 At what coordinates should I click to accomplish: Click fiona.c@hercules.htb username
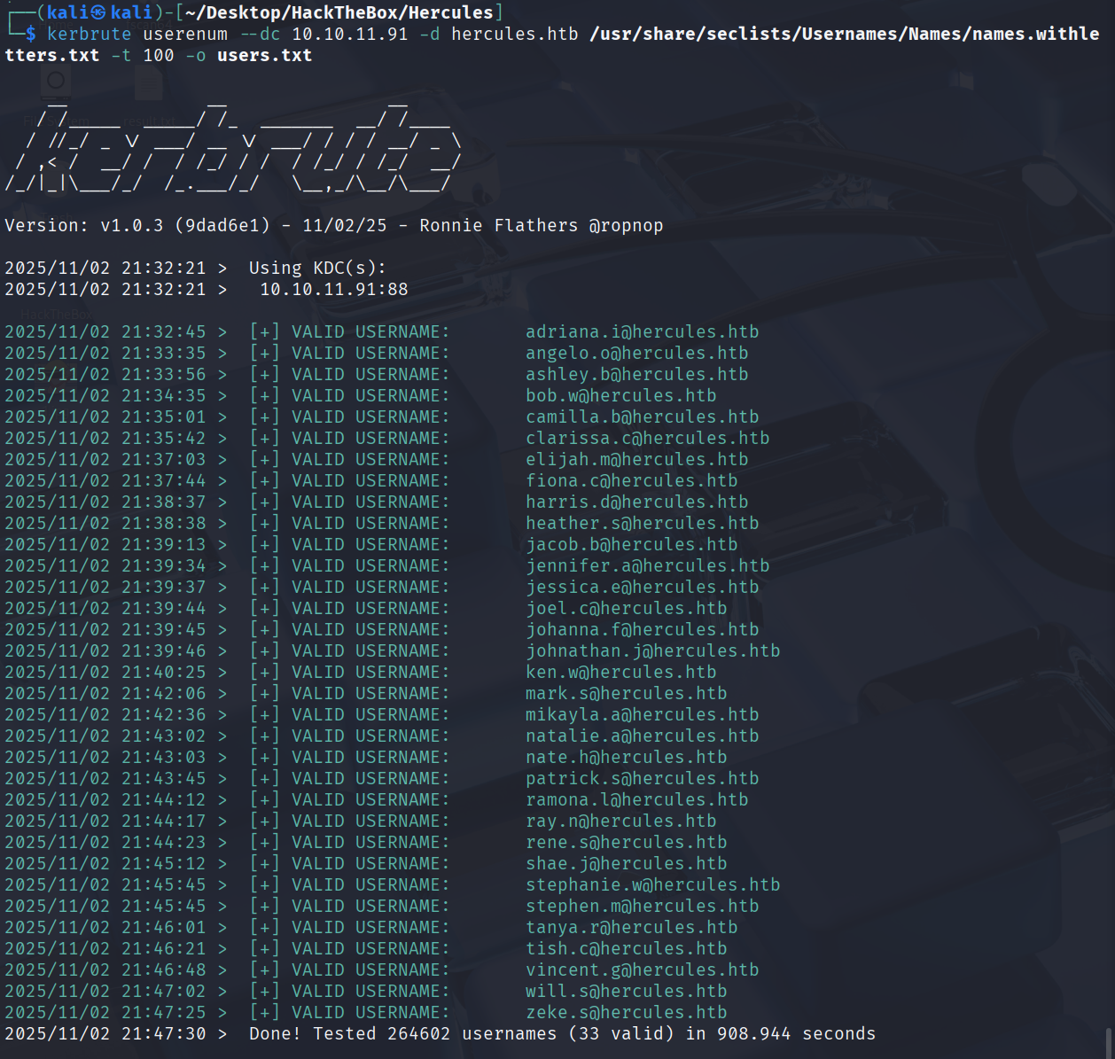coord(631,481)
